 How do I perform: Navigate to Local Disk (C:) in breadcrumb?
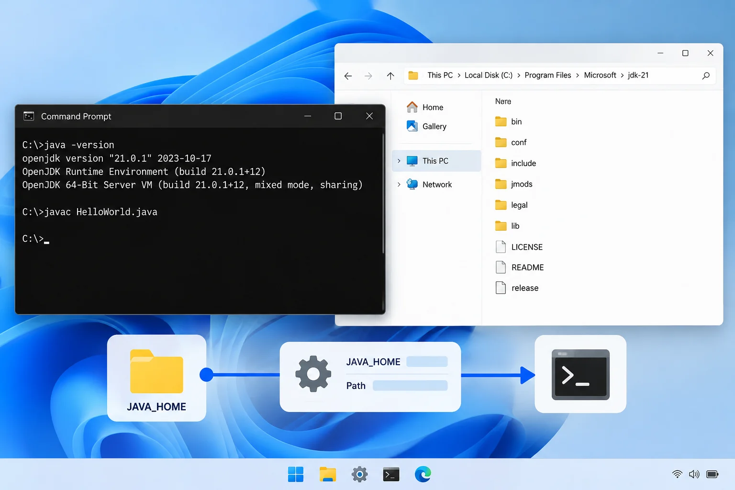coord(489,75)
